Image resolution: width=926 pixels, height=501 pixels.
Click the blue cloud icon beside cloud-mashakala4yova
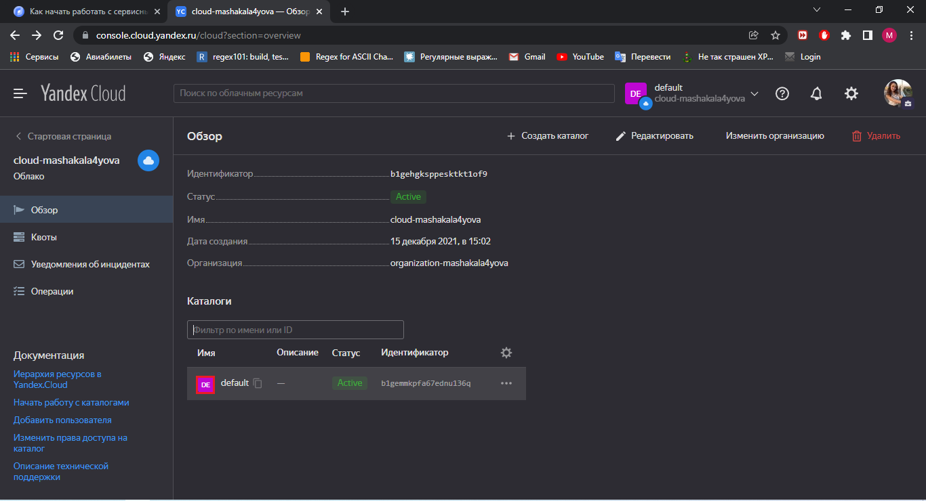pos(148,160)
